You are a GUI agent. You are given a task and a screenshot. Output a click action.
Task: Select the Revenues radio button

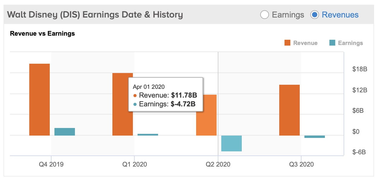tap(315, 15)
